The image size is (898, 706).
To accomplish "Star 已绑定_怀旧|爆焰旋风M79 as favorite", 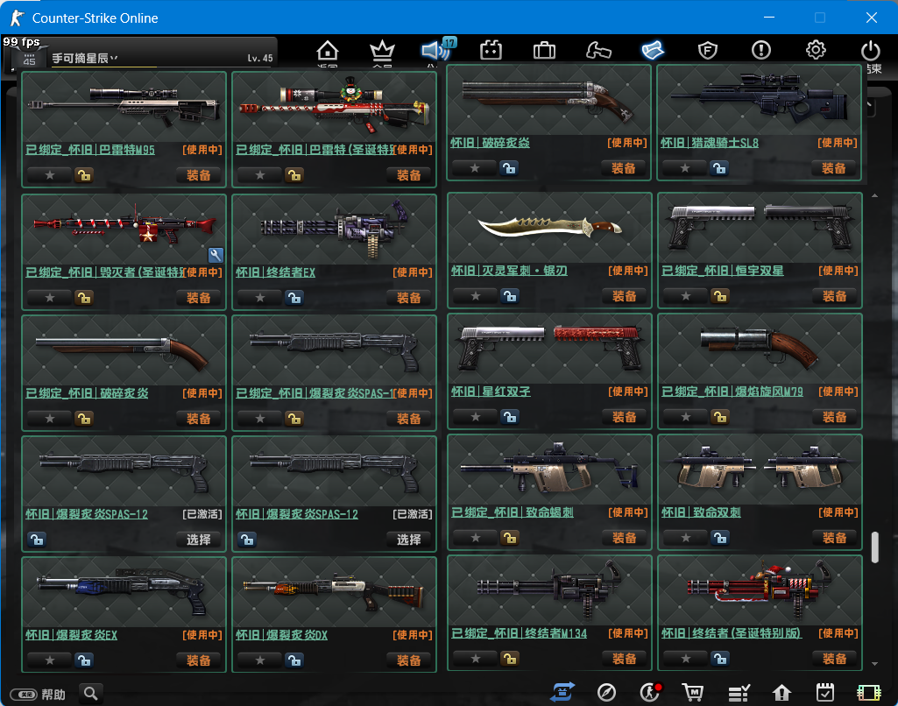I will [685, 417].
